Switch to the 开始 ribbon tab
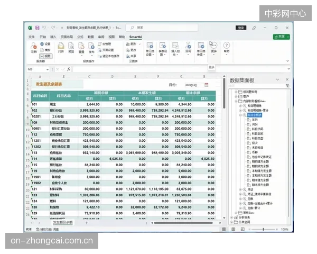The image size is (317, 254). [43, 37]
